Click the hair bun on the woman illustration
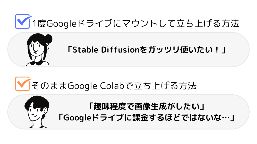Viewport: 257px width, 144px height. pos(48,39)
